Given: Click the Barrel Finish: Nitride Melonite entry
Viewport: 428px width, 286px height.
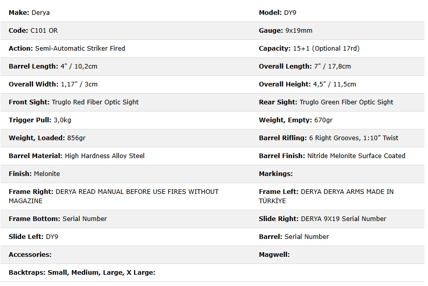Looking at the screenshot, I should click(x=332, y=156).
